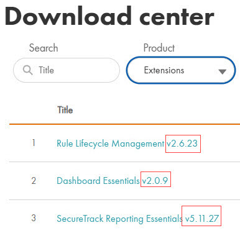Click the orange divider under the Title header
Screen dimensions: 240x233
(124, 124)
